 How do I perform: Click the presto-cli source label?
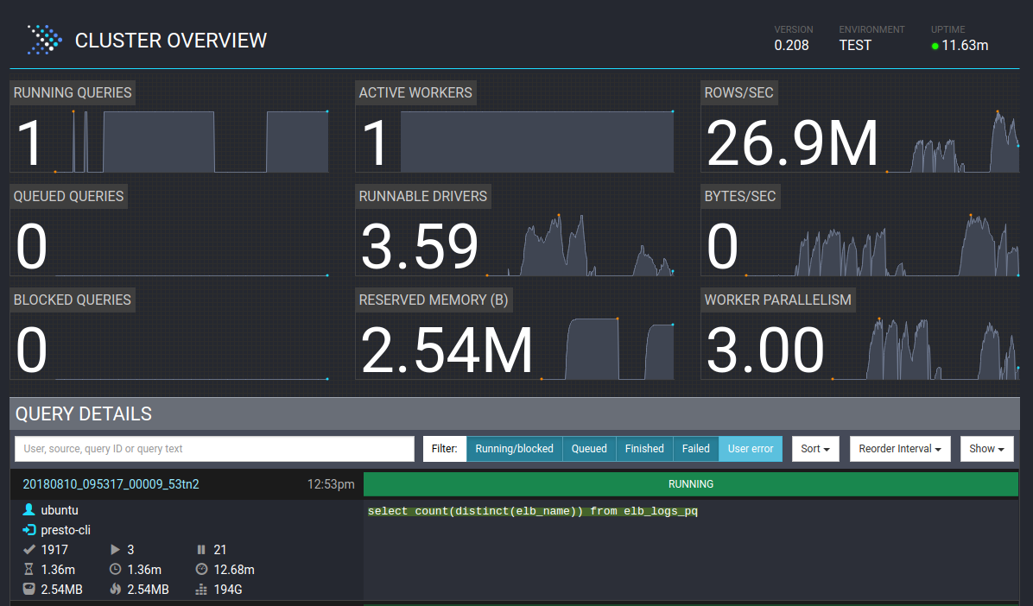(66, 529)
